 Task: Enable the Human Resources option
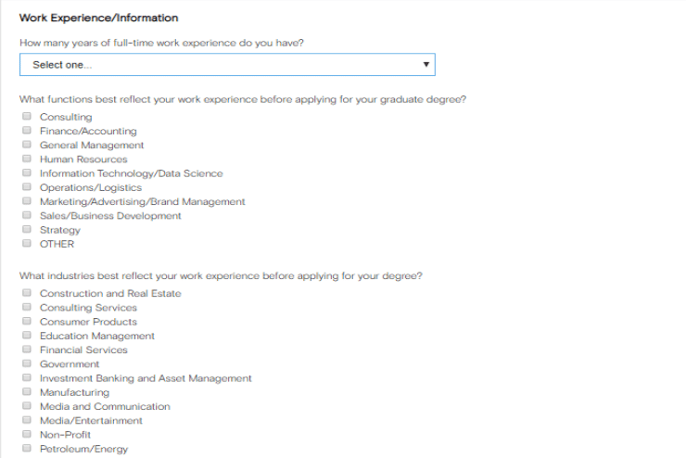click(x=28, y=159)
